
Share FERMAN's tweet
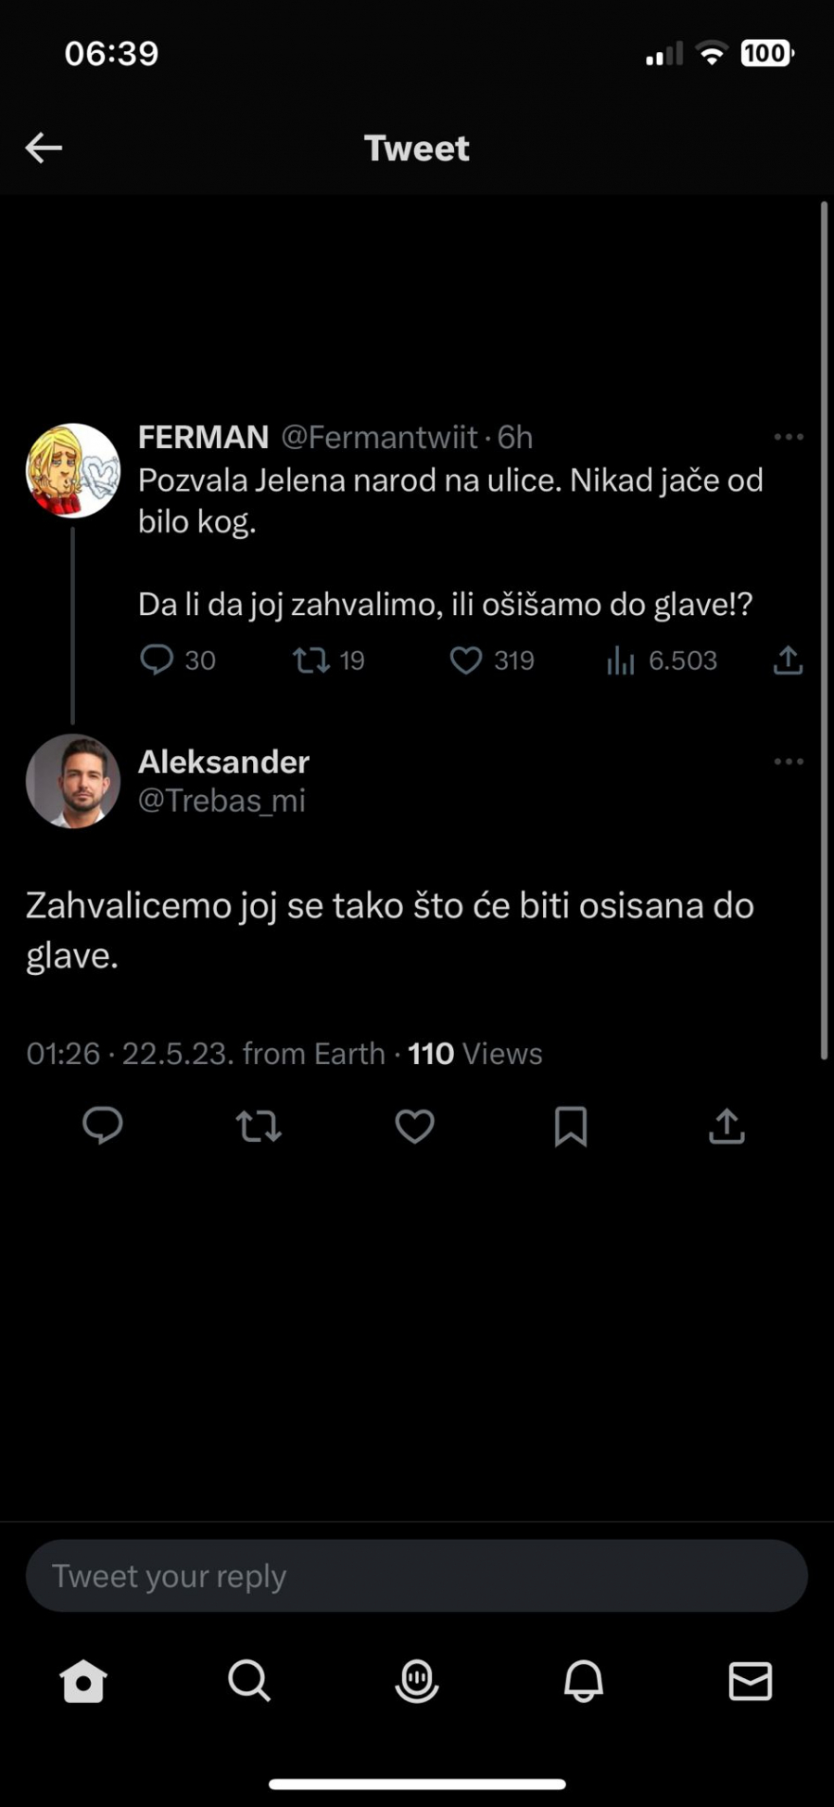pyautogui.click(x=787, y=660)
